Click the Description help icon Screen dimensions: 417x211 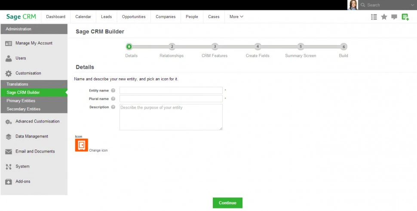coord(113,107)
